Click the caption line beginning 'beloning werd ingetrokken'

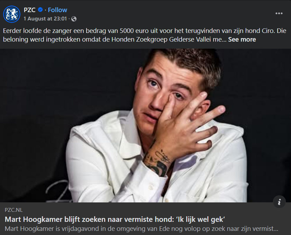point(115,40)
